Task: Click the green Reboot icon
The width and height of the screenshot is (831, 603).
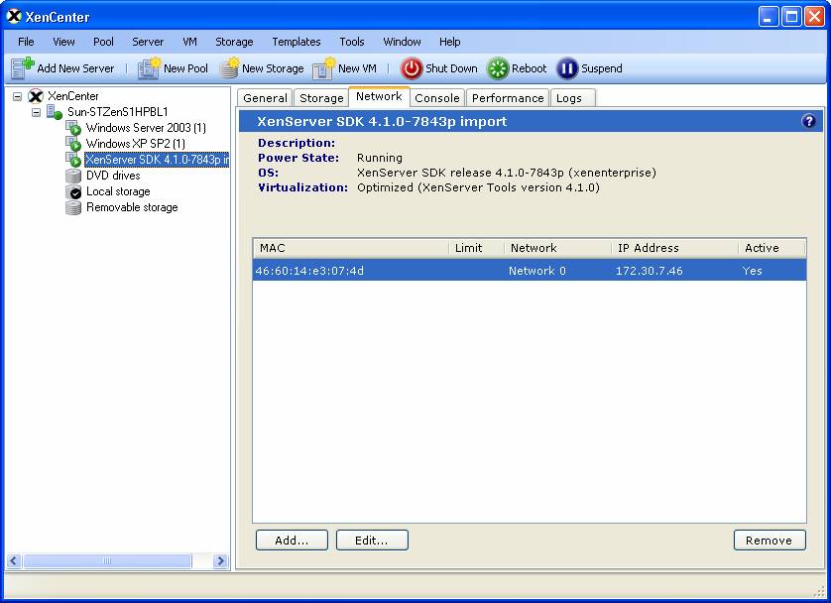Action: 498,68
